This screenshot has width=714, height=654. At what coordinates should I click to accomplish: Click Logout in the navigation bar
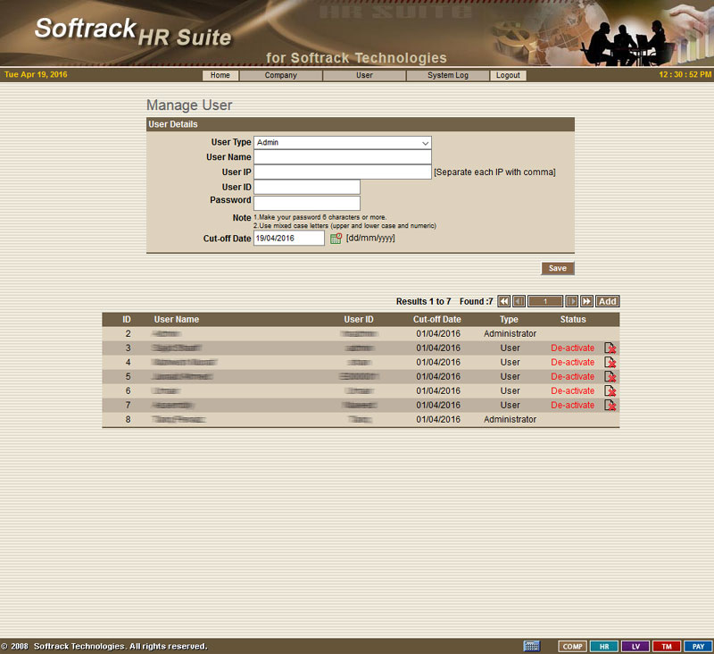(508, 76)
